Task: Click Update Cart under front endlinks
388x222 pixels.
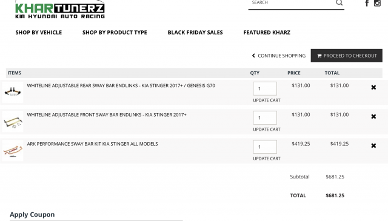Action: click(x=267, y=129)
